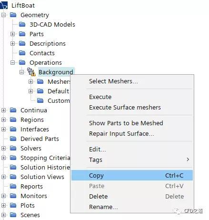This screenshot has height=220, width=209.
Task: Click the LiftBoat simulation root icon
Action: (x=4, y=5)
